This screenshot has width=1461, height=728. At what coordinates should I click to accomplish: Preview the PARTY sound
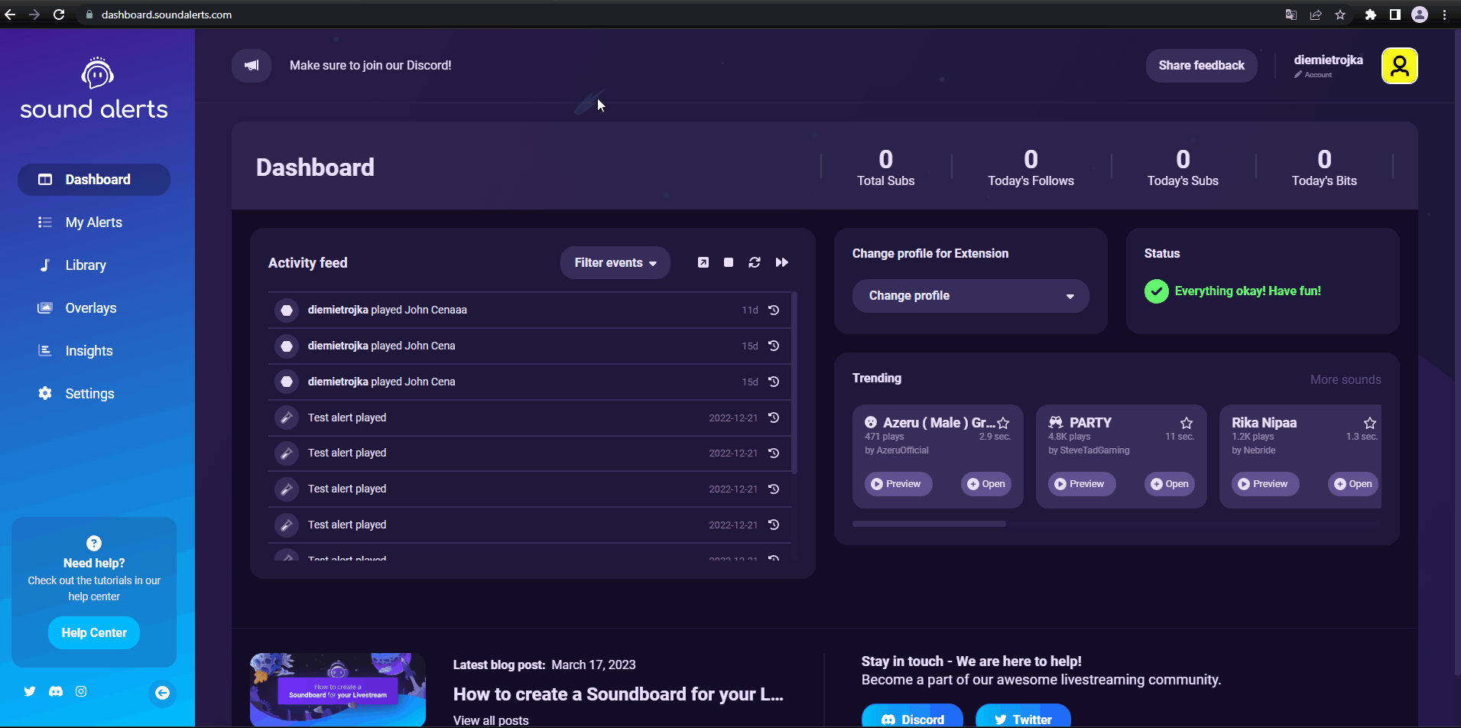tap(1082, 484)
